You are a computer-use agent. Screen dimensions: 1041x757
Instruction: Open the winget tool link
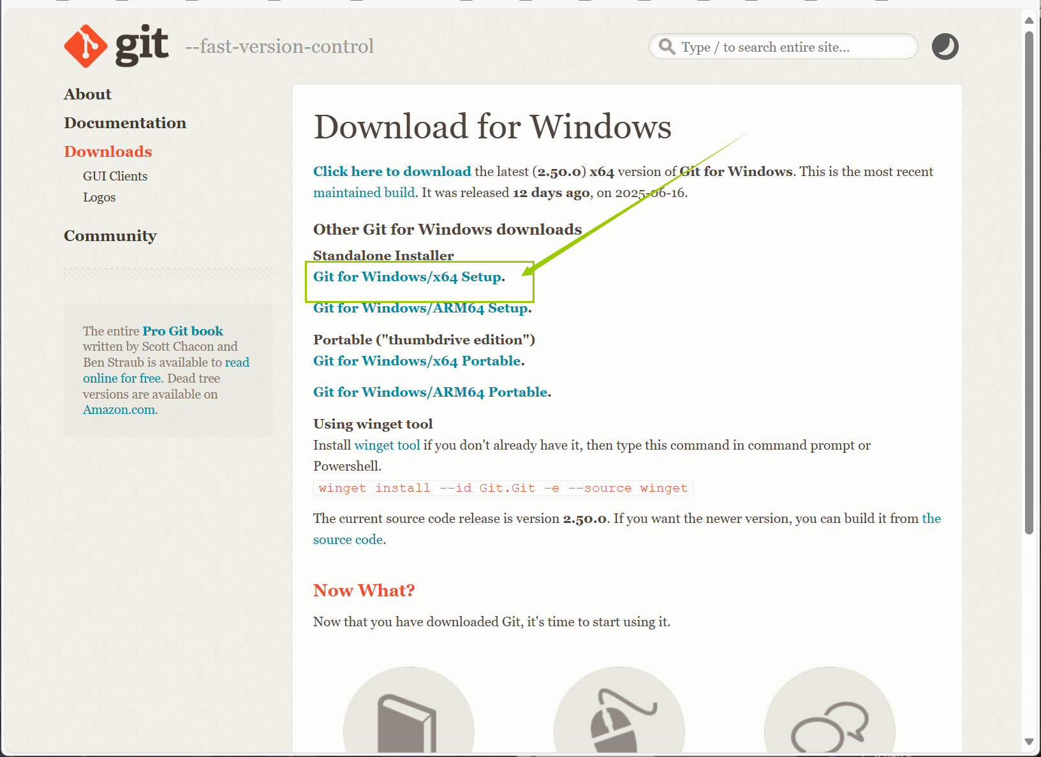coord(387,445)
